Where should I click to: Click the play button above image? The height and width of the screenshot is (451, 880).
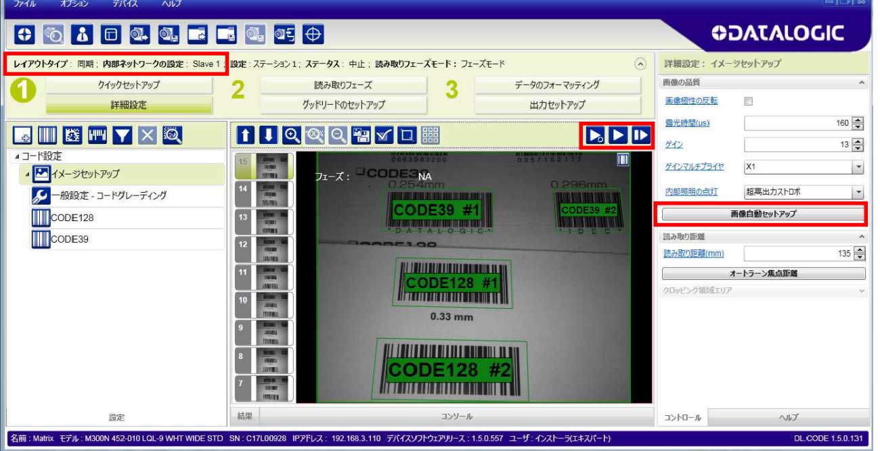[617, 135]
